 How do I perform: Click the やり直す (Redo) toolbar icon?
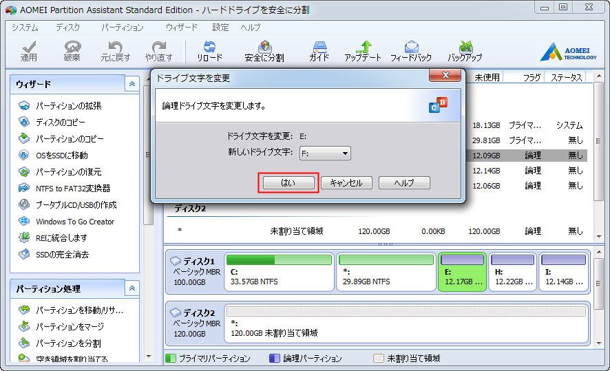(159, 52)
